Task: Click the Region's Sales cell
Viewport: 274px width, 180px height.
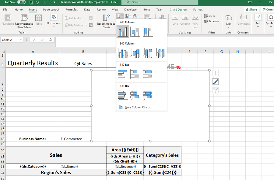Action: point(56,172)
